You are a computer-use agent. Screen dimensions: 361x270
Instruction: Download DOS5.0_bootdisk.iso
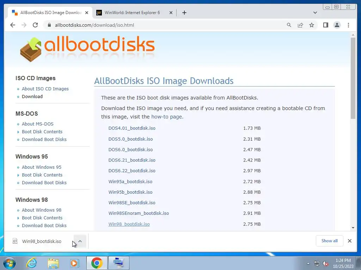tap(130, 139)
